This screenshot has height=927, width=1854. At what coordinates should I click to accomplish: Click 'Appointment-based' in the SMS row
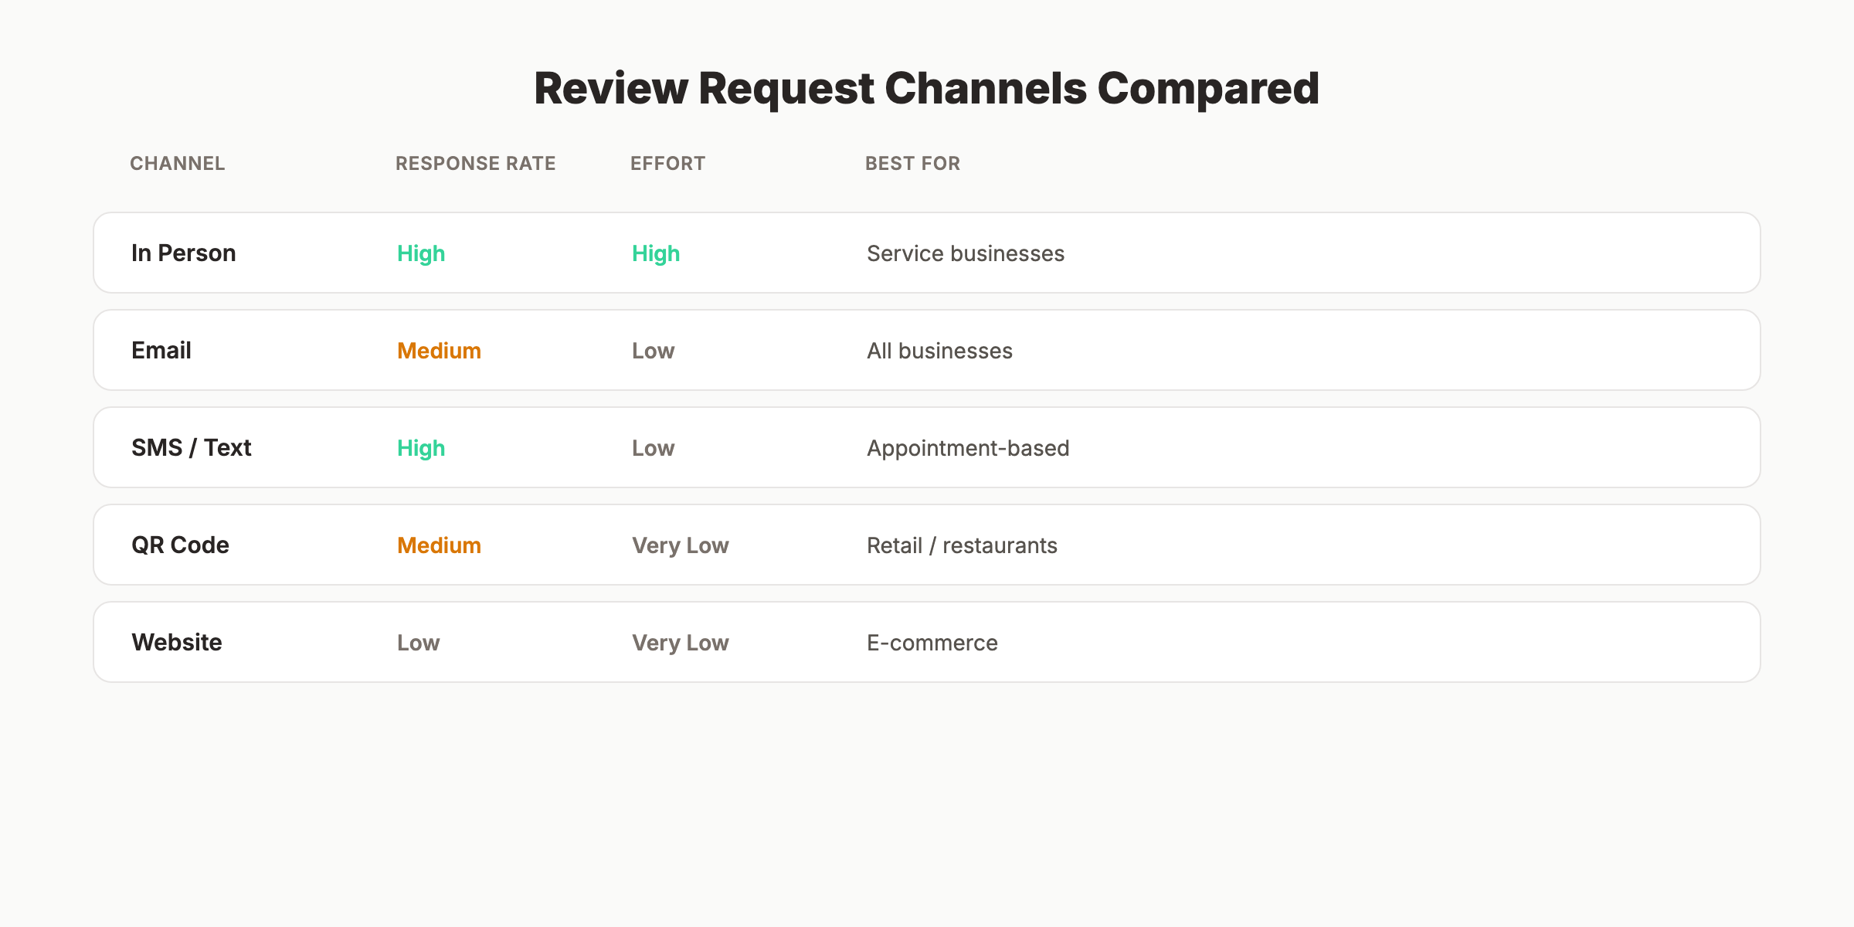[968, 447]
